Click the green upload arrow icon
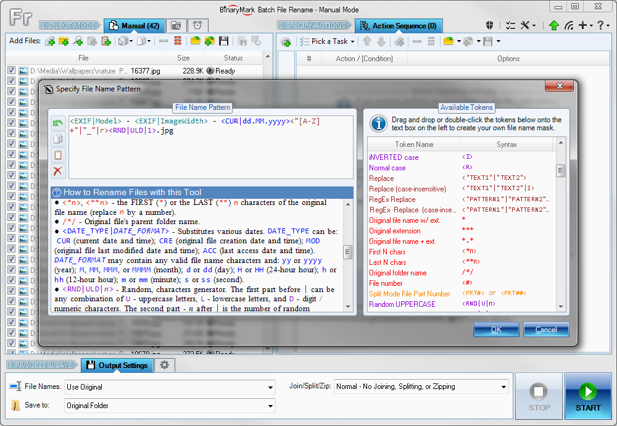Screen dimensions: 617x426 [x=554, y=25]
